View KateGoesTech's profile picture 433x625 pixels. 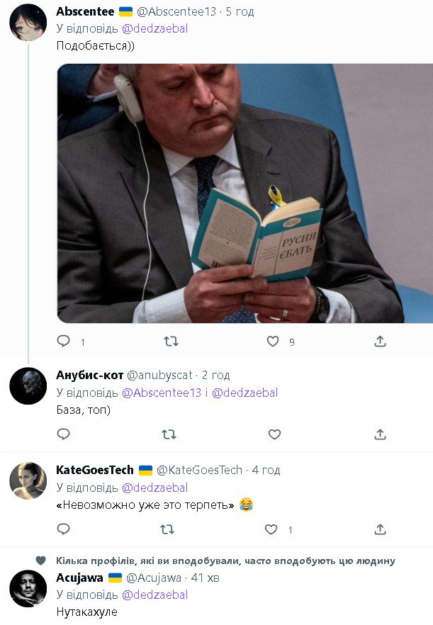28,480
